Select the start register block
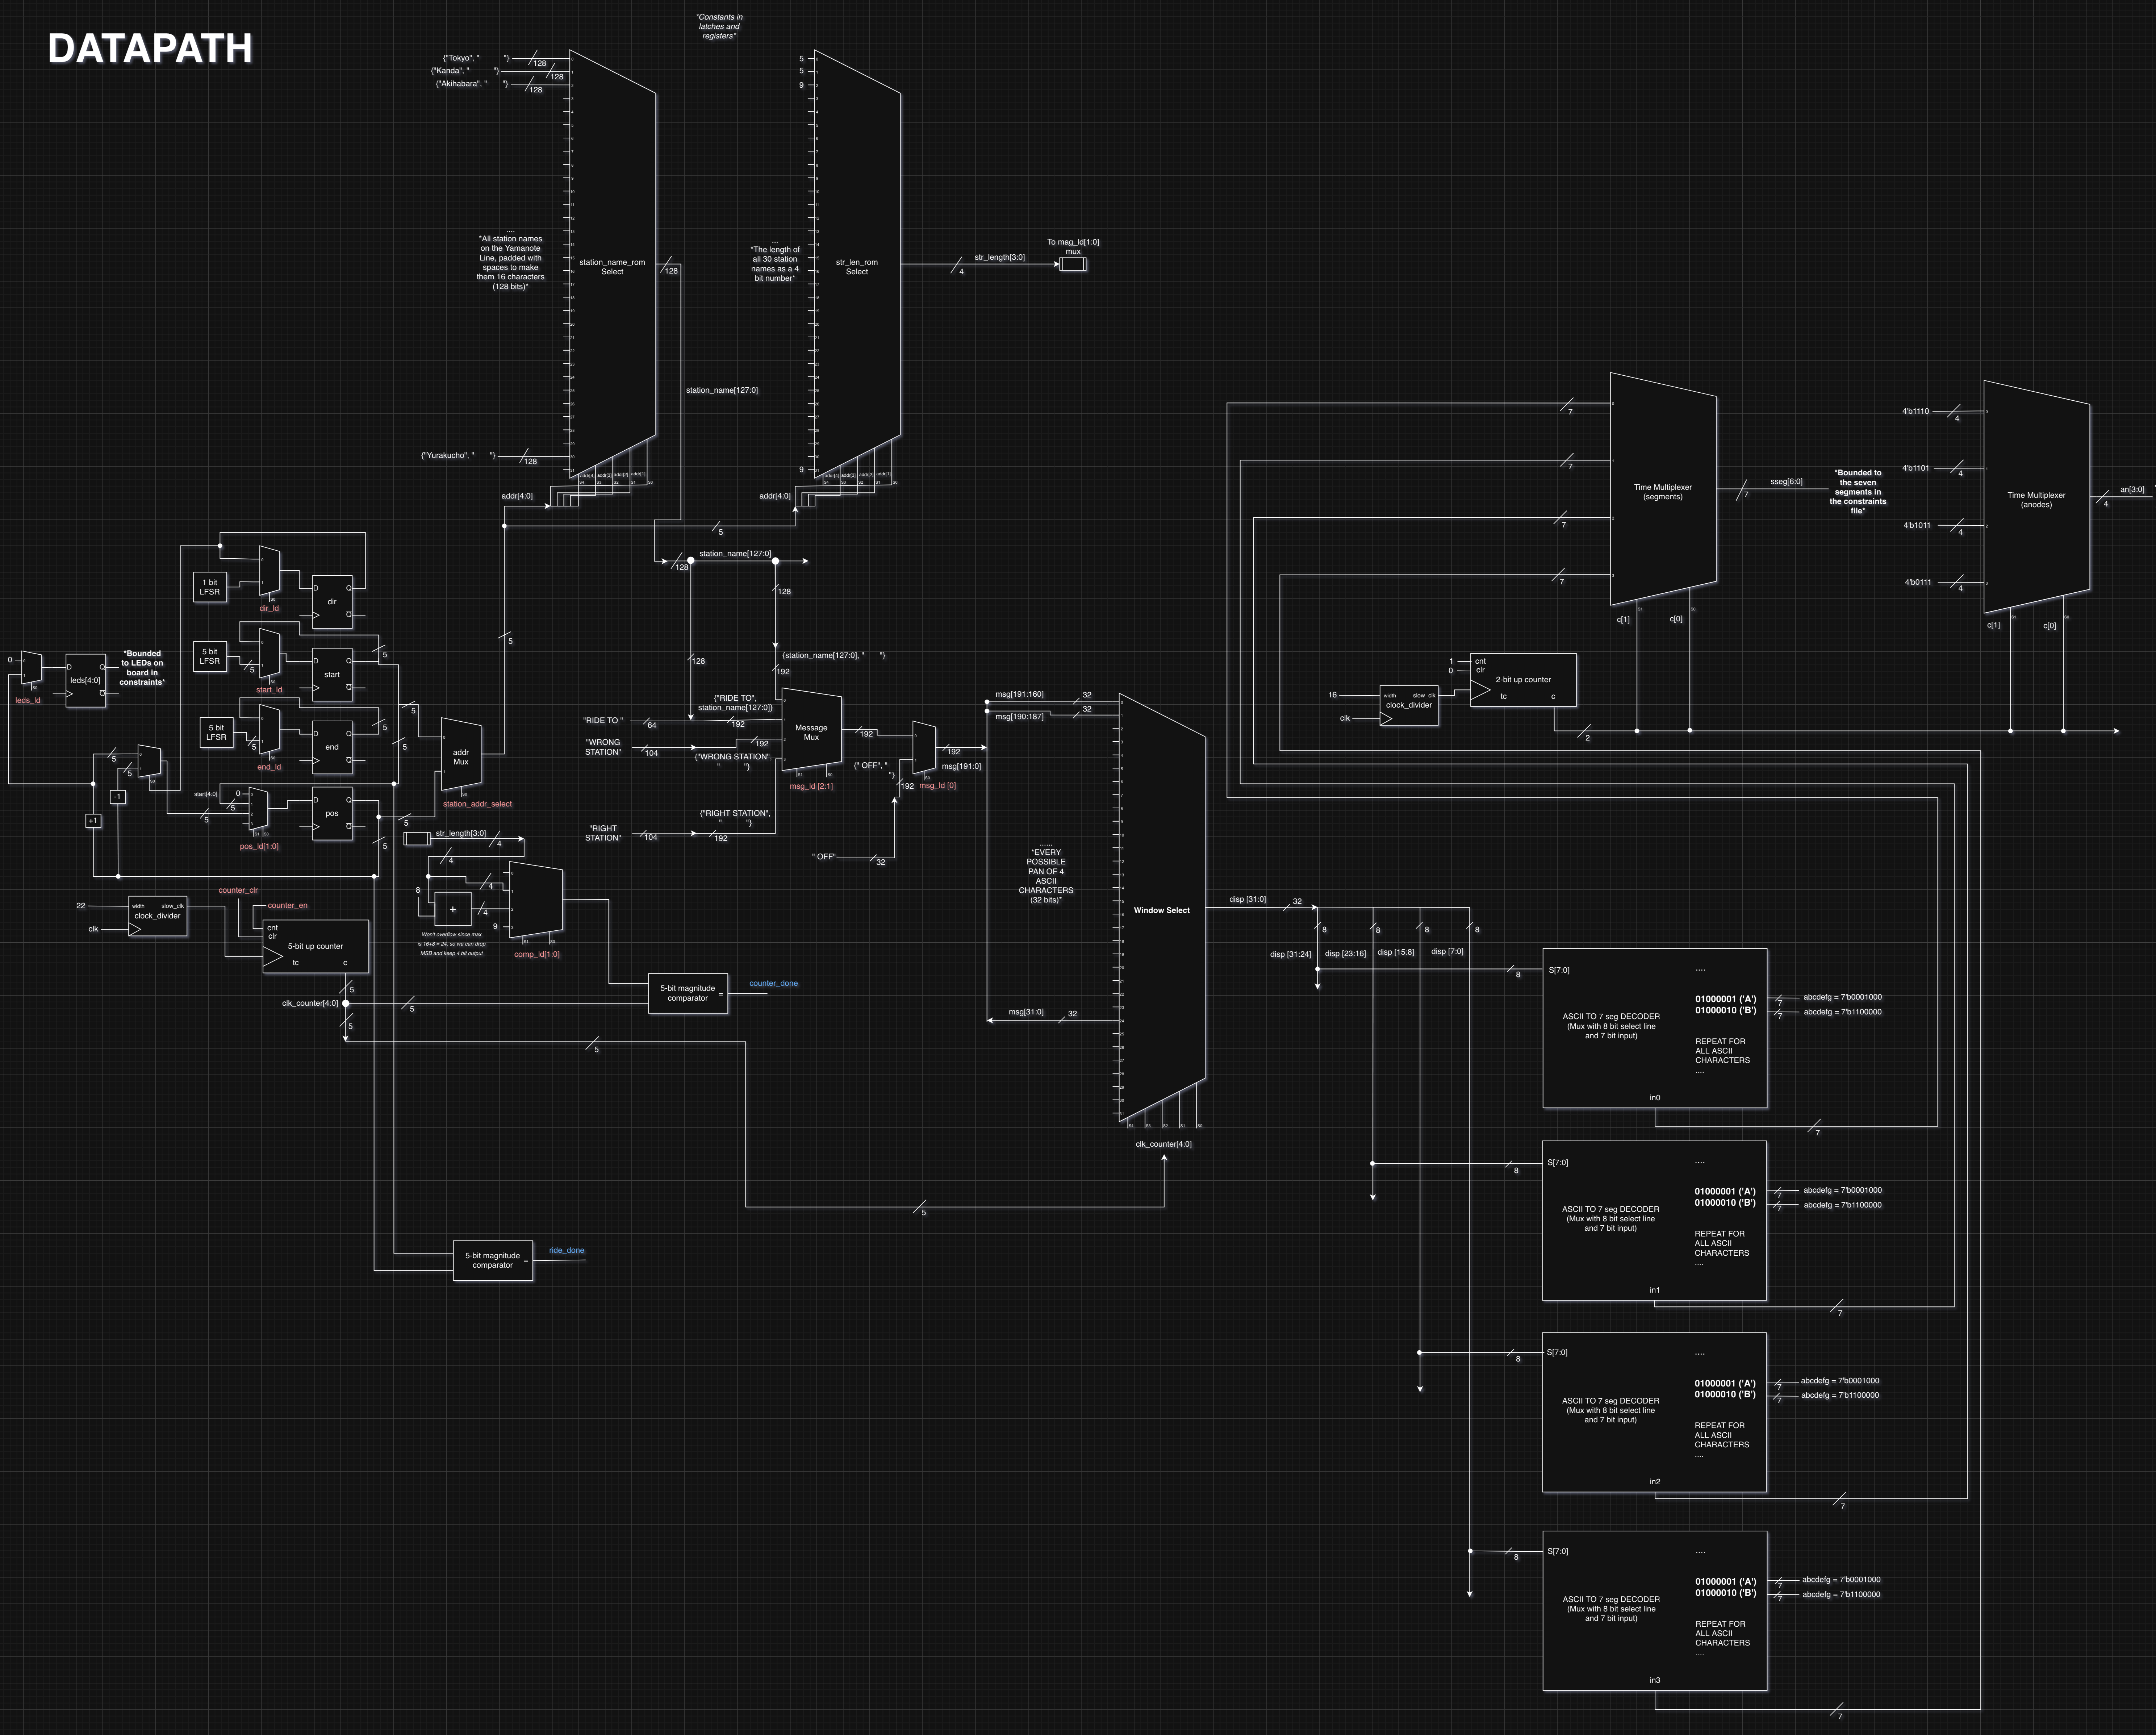Screen dimensions: 2156x1735 [x=332, y=675]
